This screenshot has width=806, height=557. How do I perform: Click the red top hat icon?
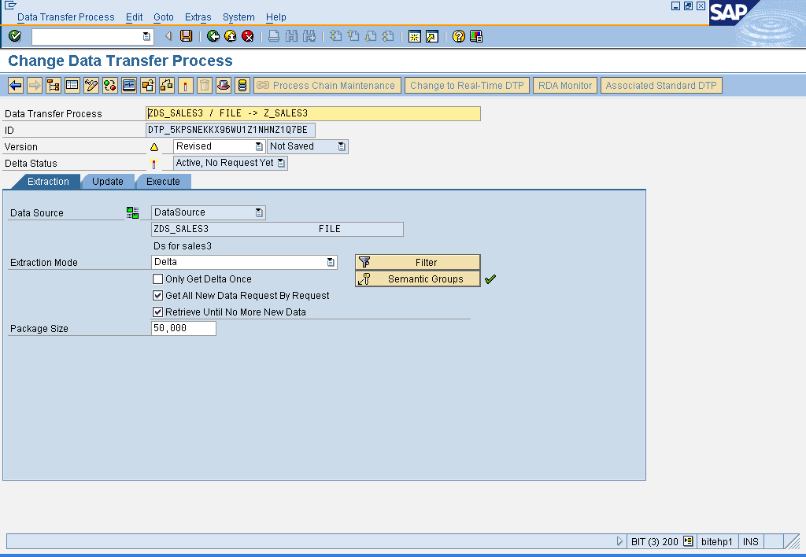click(x=223, y=85)
